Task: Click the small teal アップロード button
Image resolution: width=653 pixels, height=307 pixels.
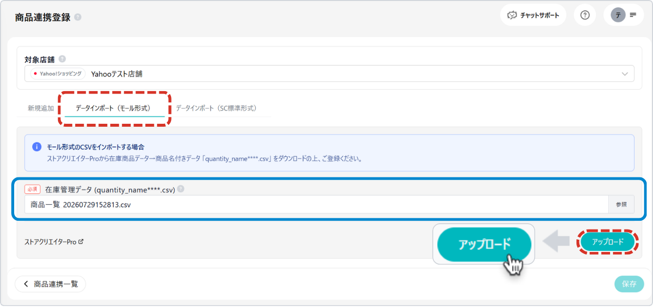Action: click(608, 242)
